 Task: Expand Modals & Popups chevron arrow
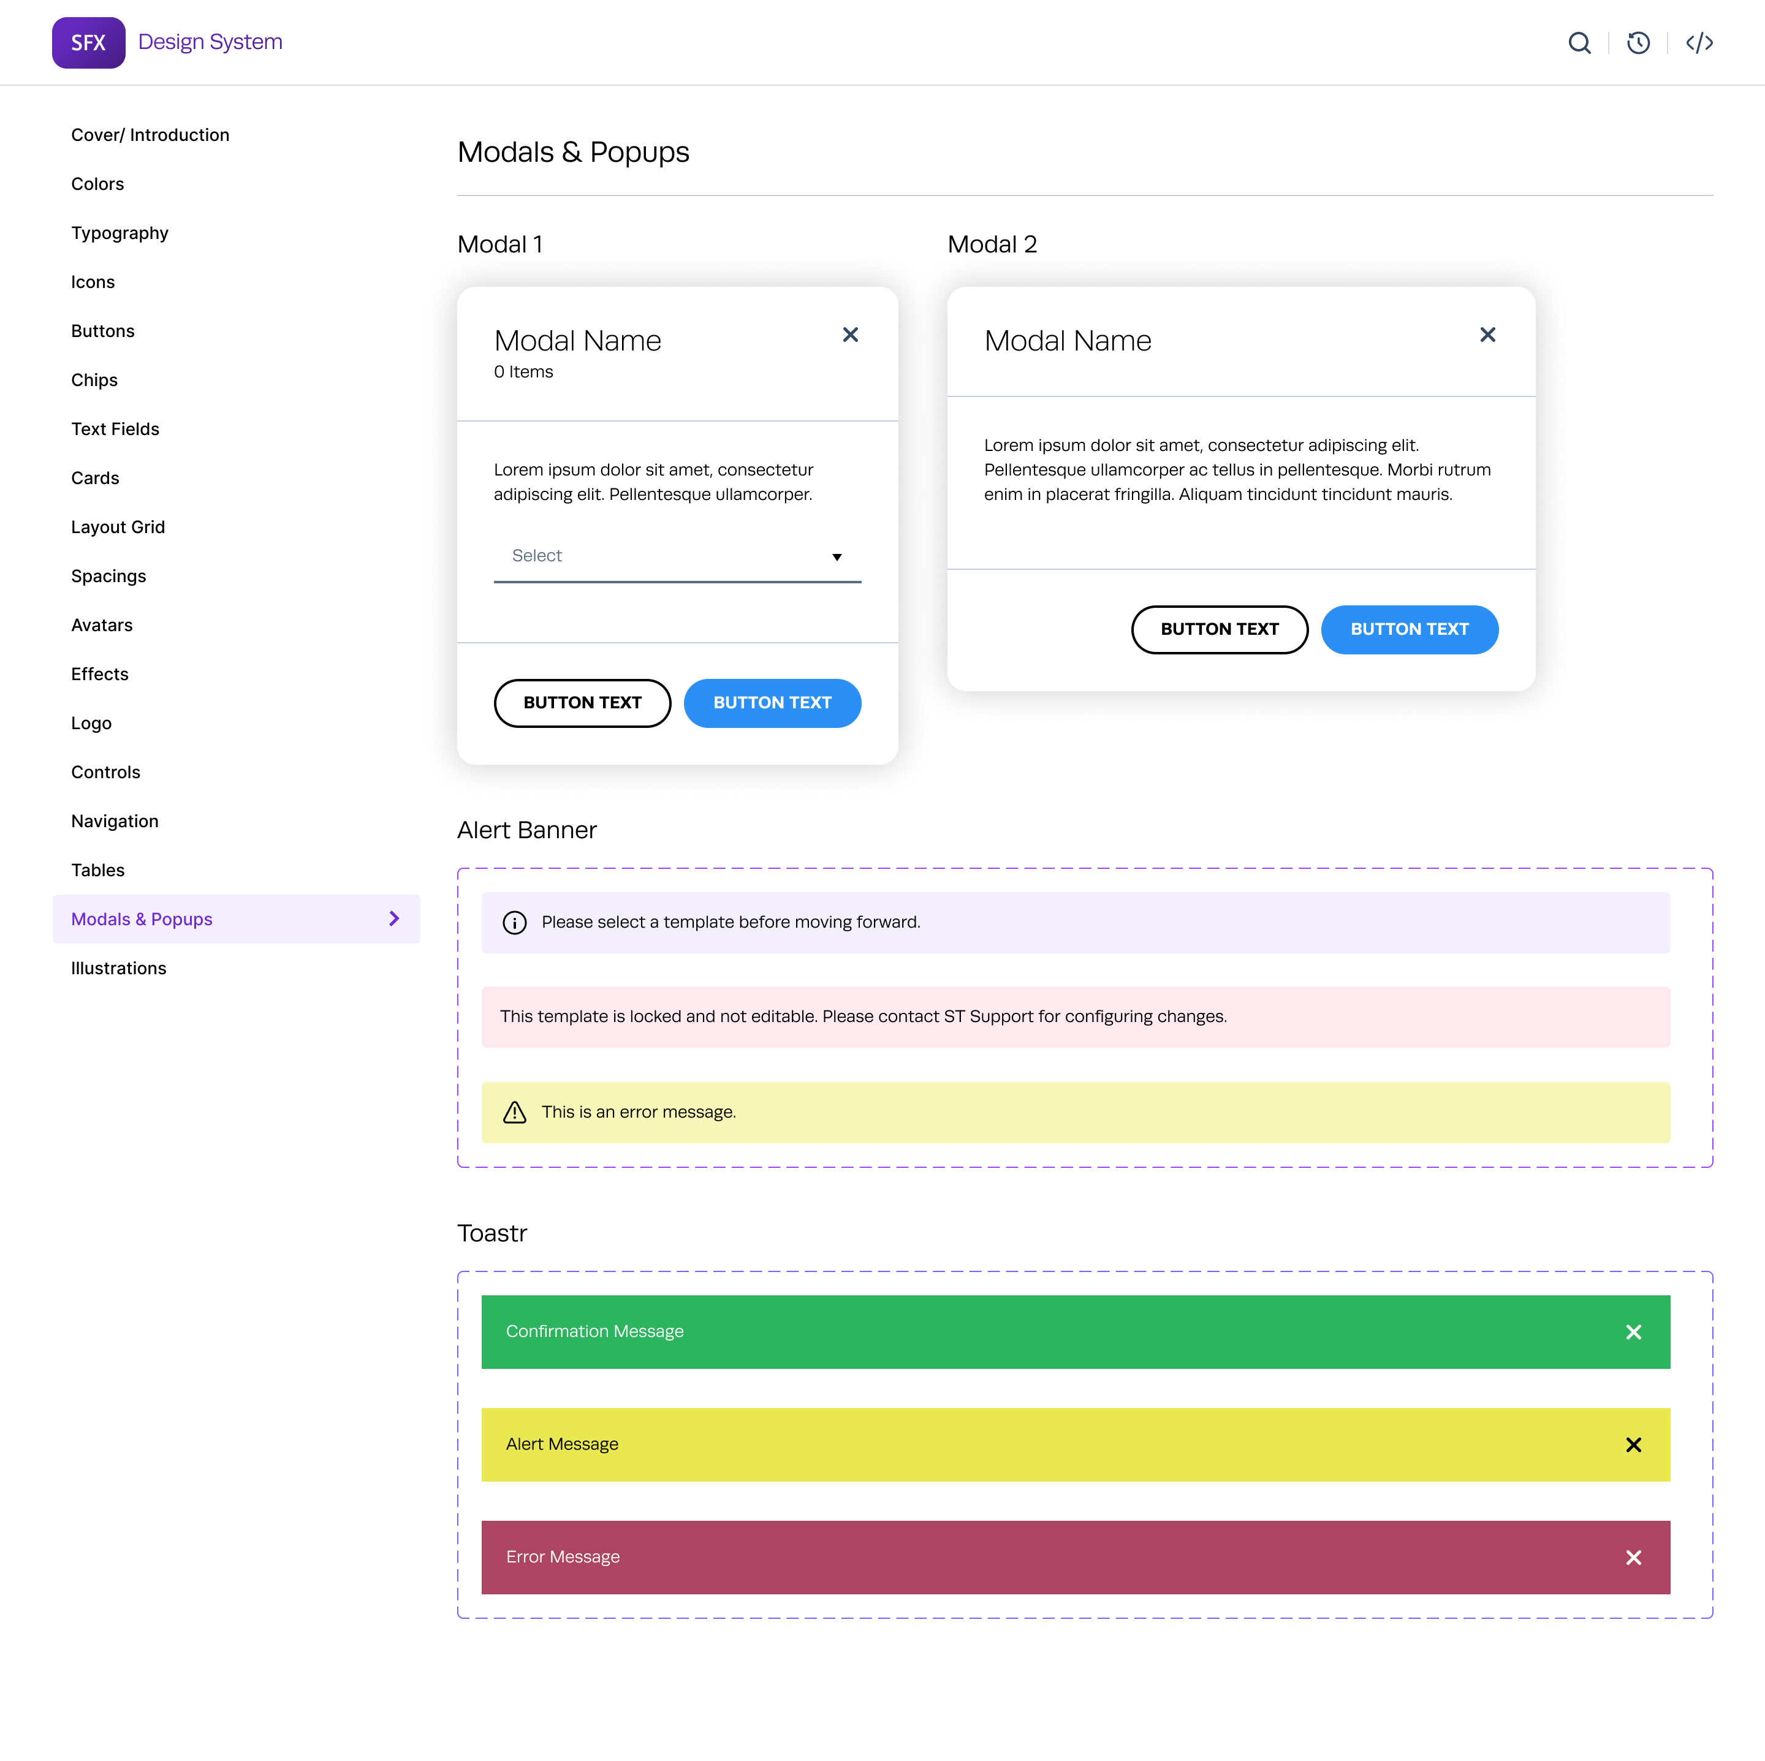(x=393, y=919)
